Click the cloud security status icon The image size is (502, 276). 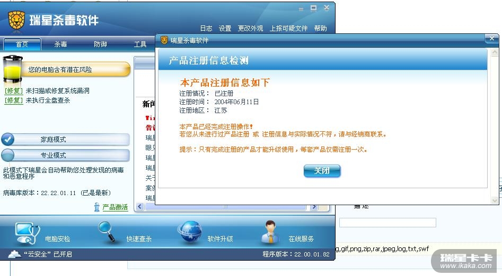click(x=14, y=254)
